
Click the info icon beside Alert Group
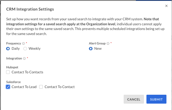[x=108, y=44]
